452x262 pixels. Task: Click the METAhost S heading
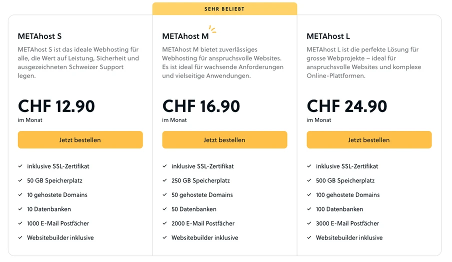40,36
